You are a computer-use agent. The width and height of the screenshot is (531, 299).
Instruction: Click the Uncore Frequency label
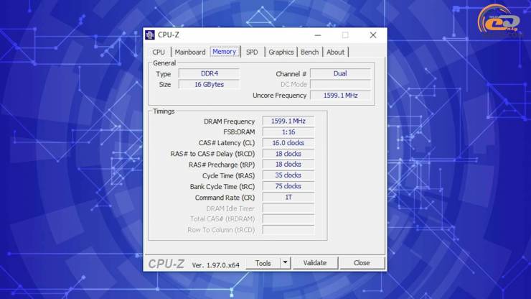coord(279,96)
